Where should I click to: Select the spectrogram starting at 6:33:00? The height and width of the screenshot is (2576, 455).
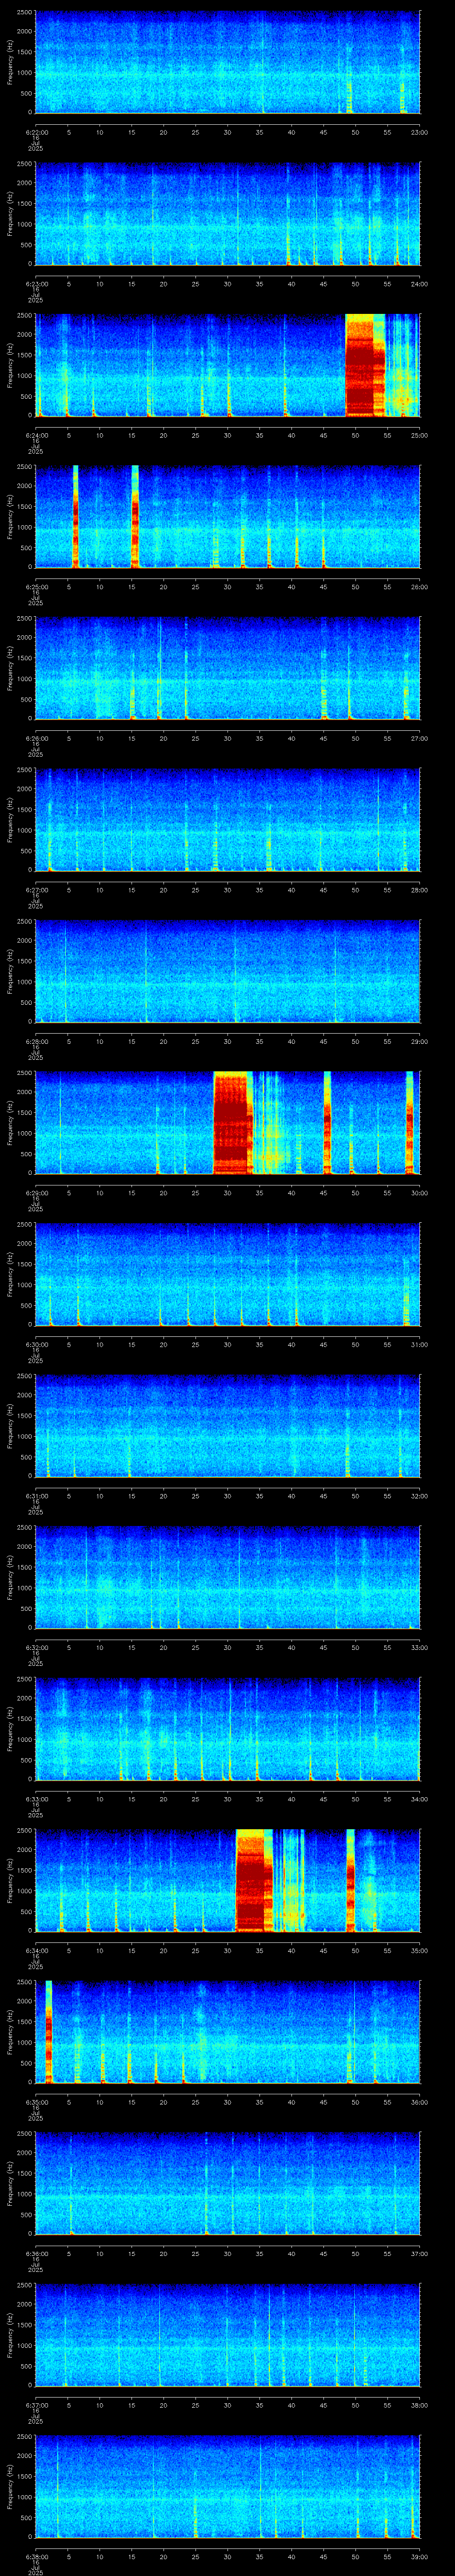pos(227,1729)
